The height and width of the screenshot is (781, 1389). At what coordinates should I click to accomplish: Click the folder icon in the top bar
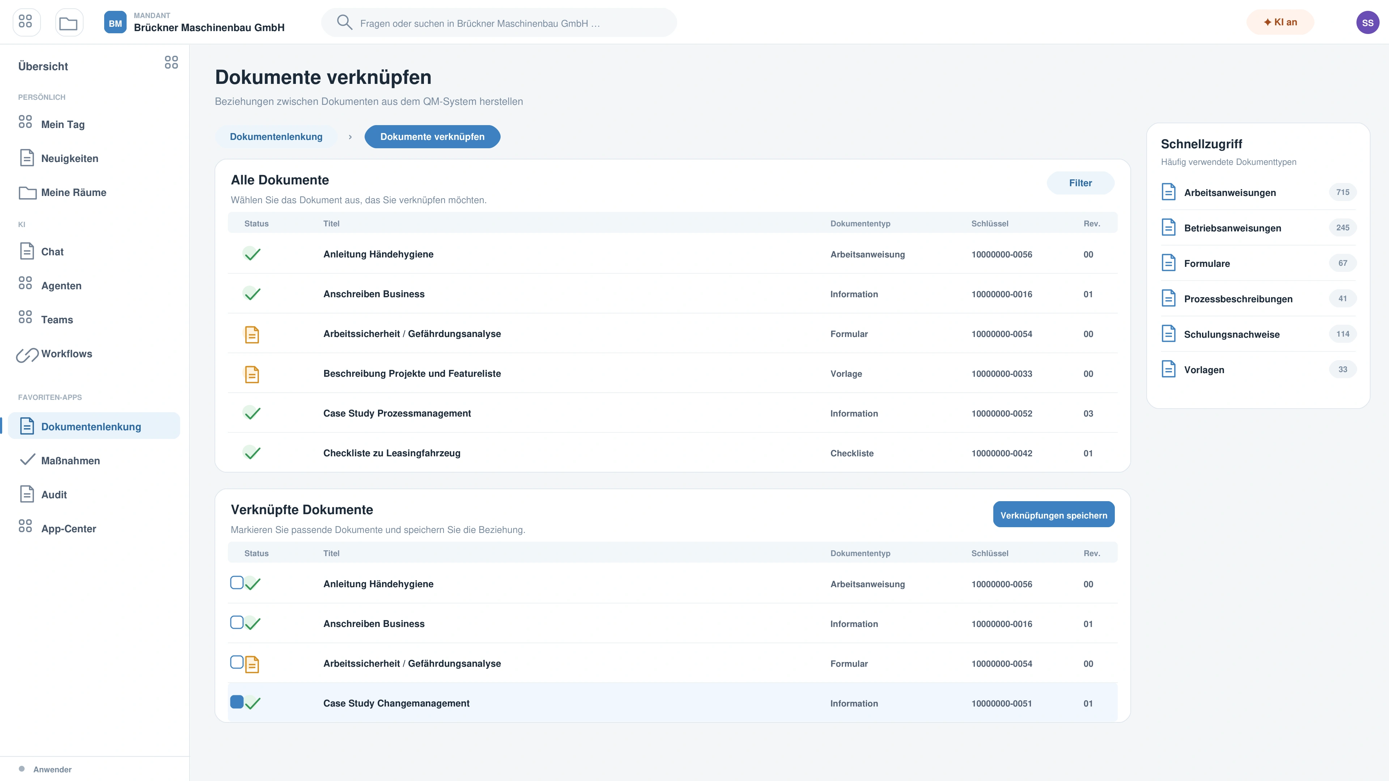pyautogui.click(x=68, y=22)
